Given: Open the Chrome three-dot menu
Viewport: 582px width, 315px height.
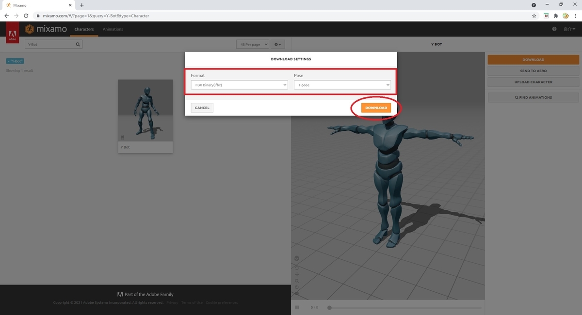Looking at the screenshot, I should [x=575, y=16].
